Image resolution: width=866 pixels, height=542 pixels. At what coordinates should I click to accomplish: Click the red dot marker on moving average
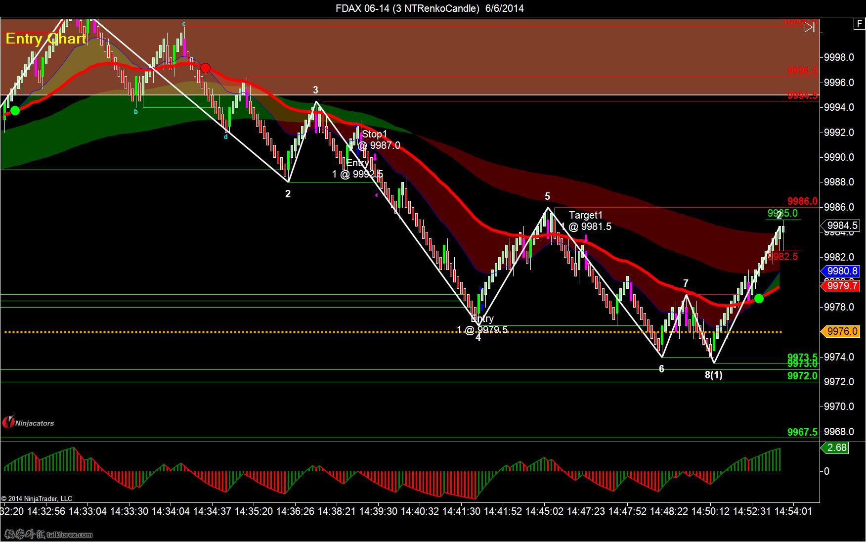point(205,68)
